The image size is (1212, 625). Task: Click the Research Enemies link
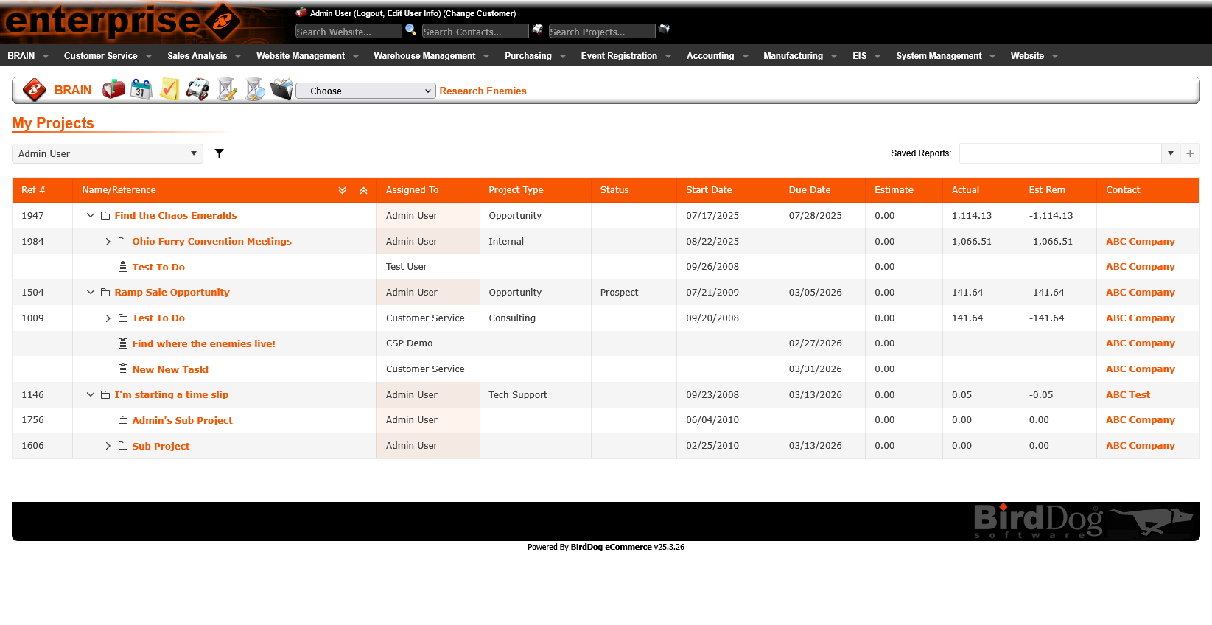click(483, 91)
